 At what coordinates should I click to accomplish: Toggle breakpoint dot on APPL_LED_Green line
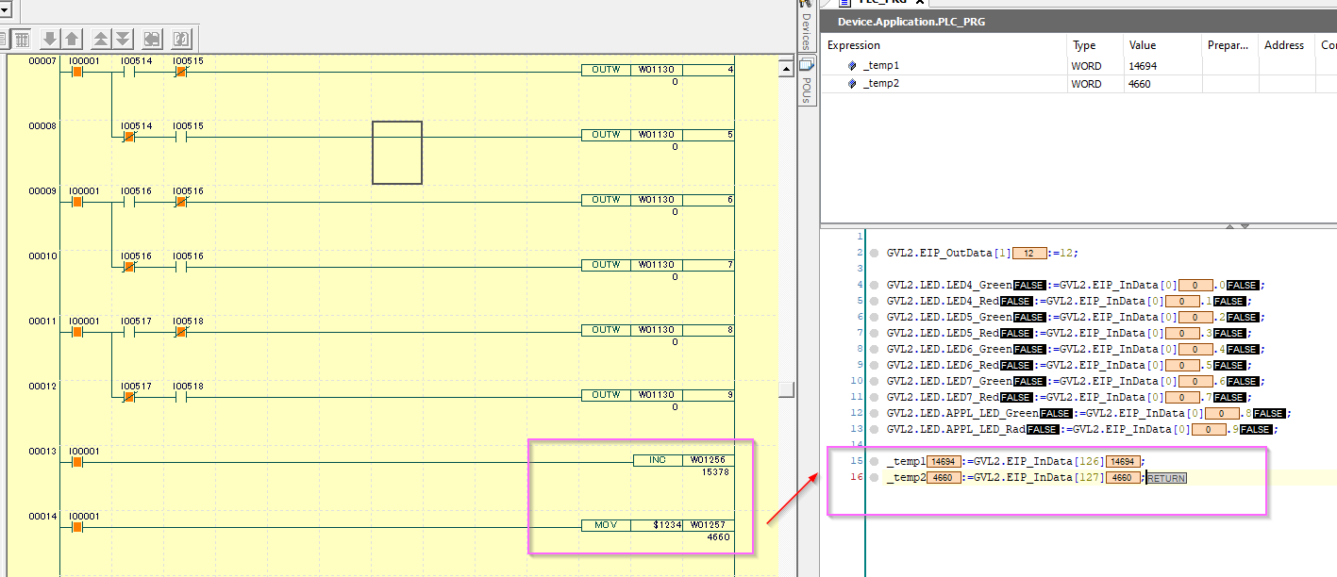(874, 414)
